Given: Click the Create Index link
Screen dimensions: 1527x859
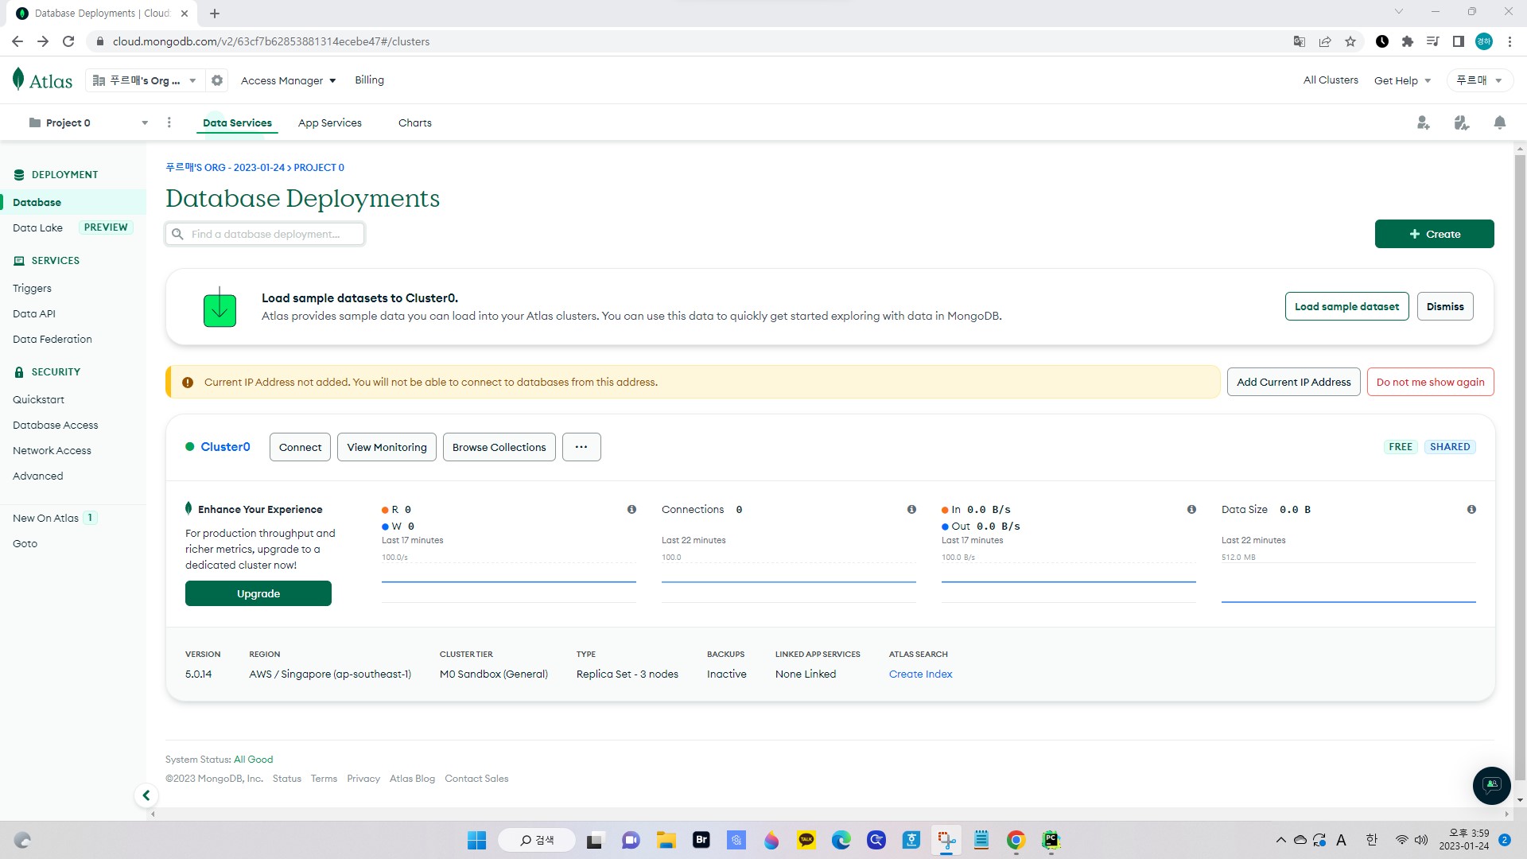Looking at the screenshot, I should [x=920, y=674].
